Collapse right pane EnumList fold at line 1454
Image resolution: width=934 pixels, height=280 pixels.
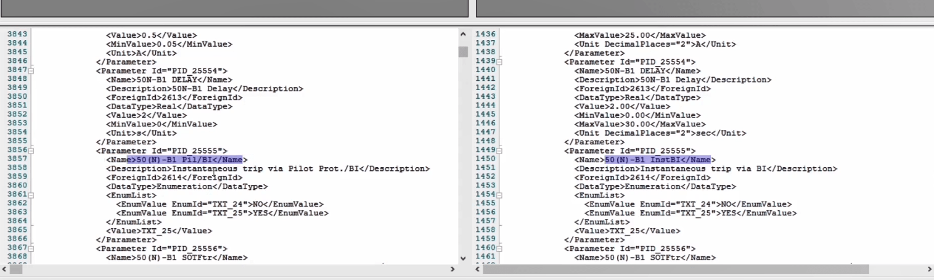point(499,195)
